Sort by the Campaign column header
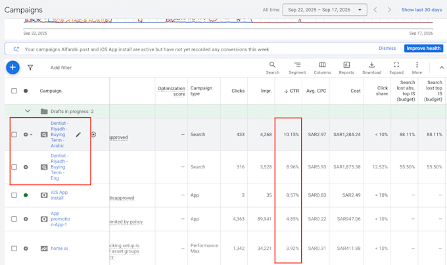447x265 pixels. [51, 91]
